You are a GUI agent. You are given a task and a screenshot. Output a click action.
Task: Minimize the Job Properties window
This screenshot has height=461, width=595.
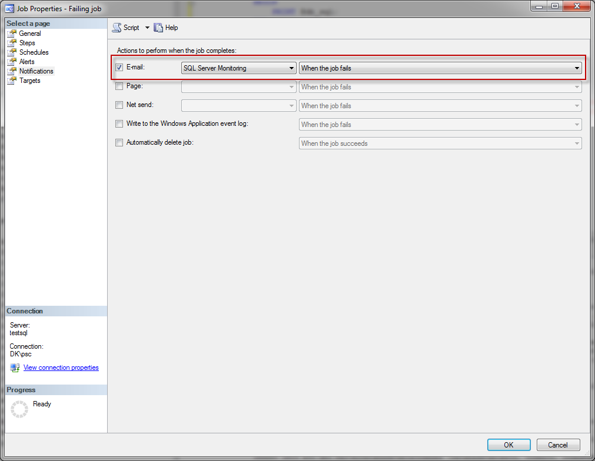pos(539,6)
